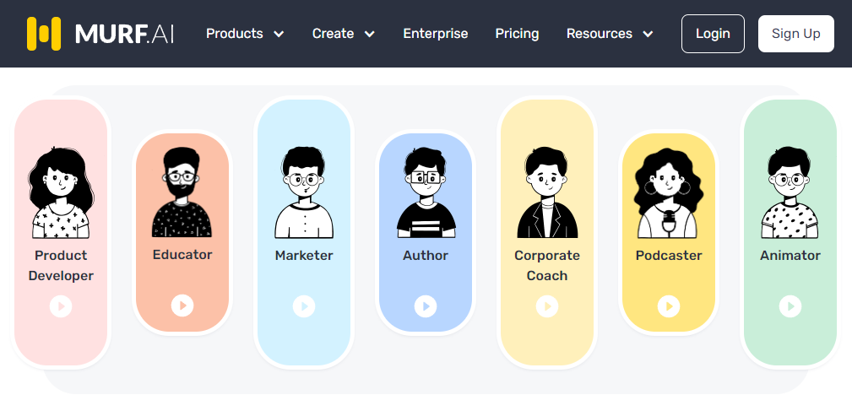
Task: Click the Author card label
Action: 426,255
